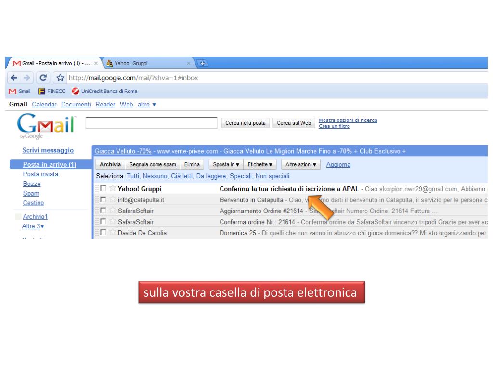Click the Gmail logo

(47, 126)
